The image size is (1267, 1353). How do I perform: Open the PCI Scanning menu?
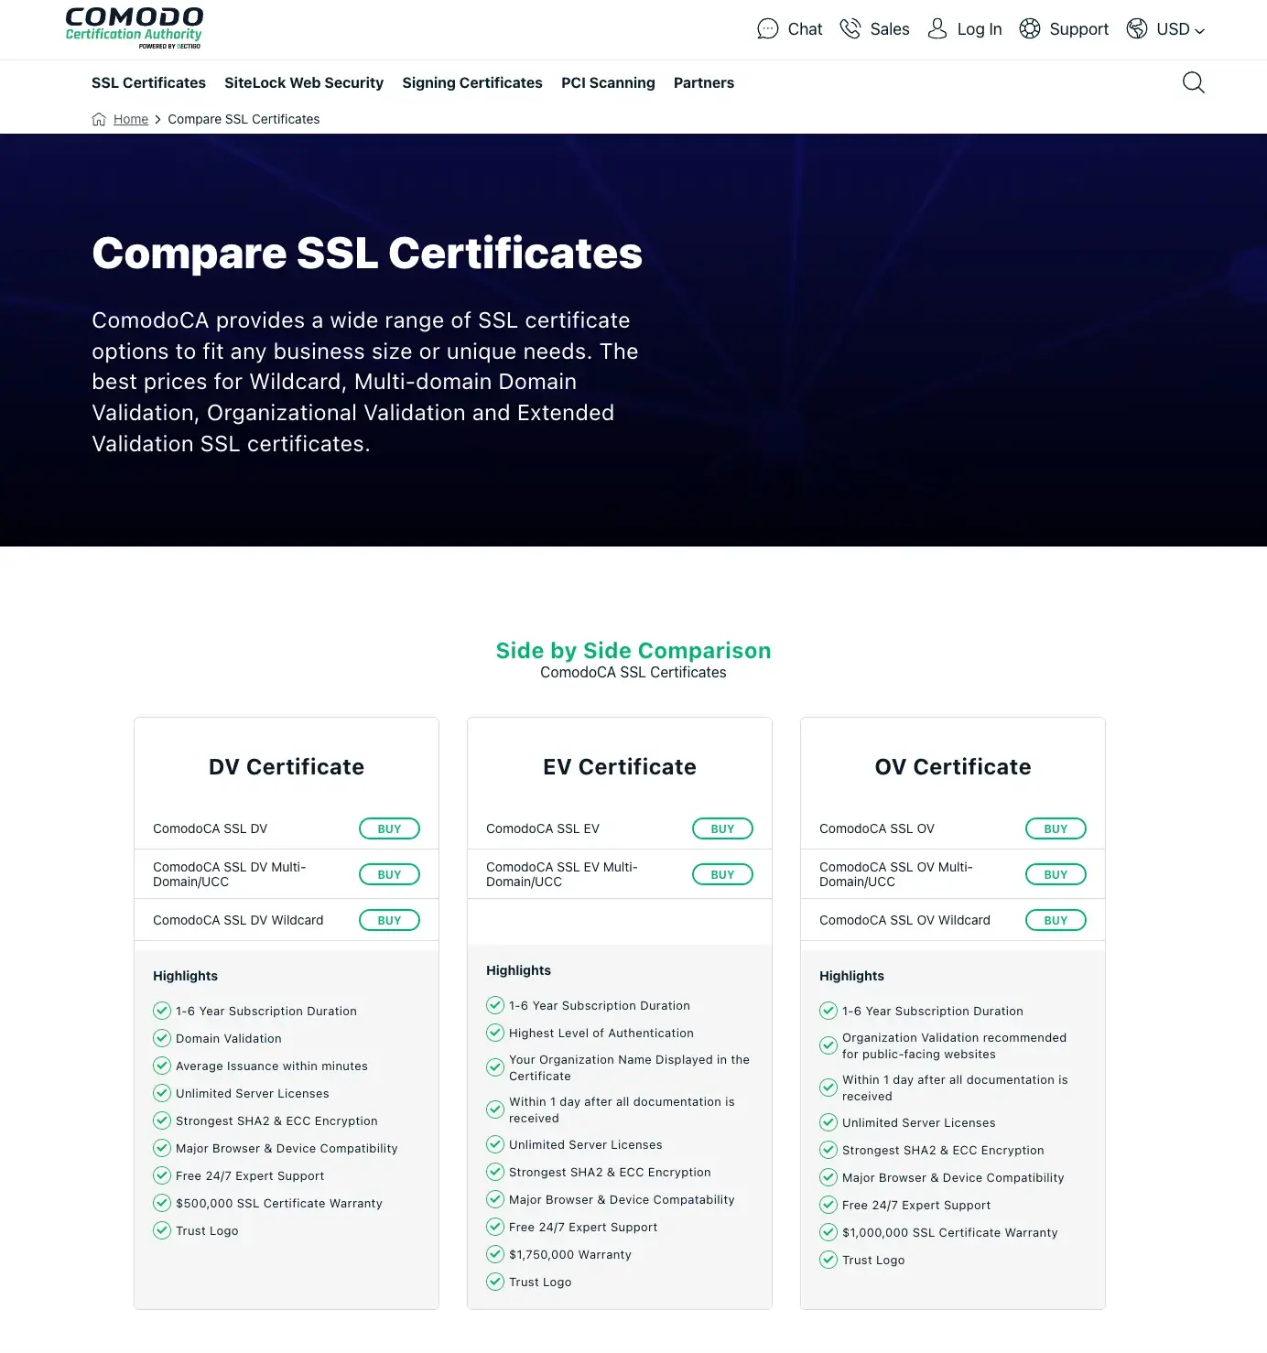coord(608,82)
